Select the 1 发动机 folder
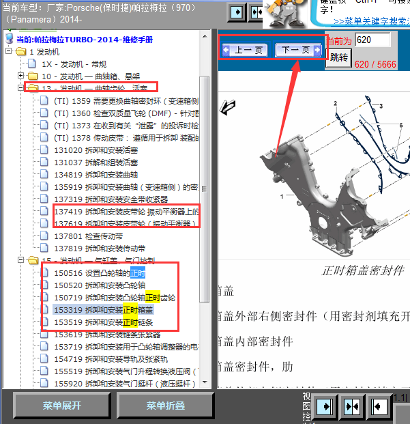 point(44,52)
